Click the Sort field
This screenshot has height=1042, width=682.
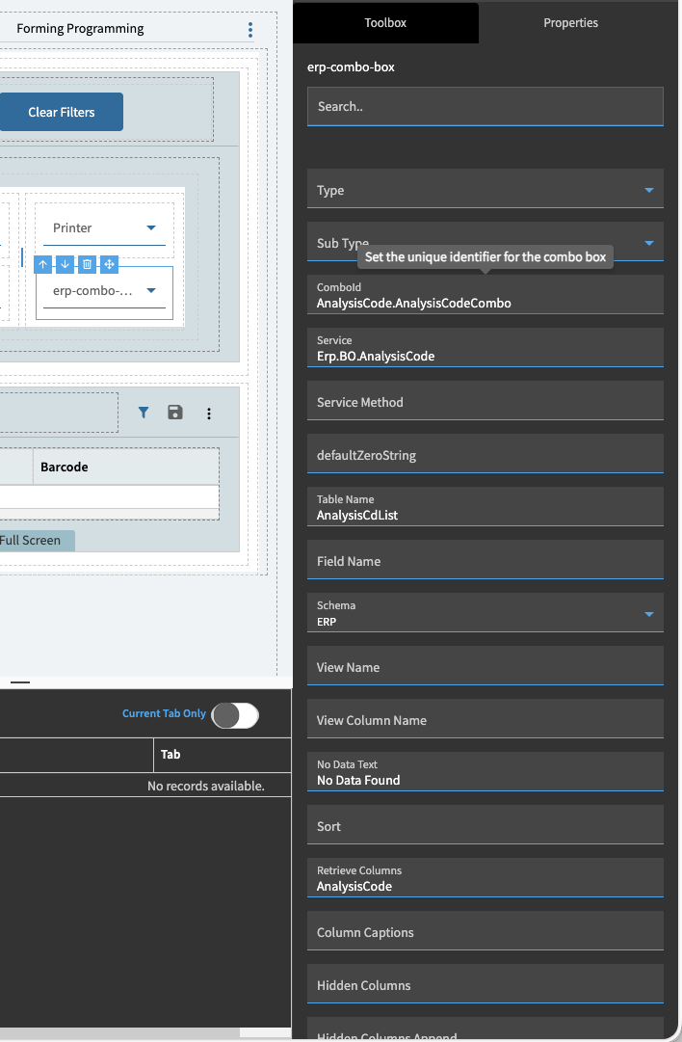coord(485,825)
